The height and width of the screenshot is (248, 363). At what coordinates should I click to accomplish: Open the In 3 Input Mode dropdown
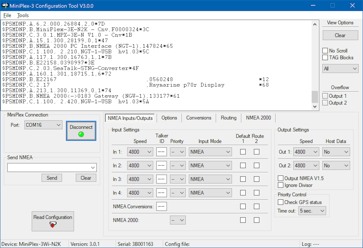click(x=210, y=179)
